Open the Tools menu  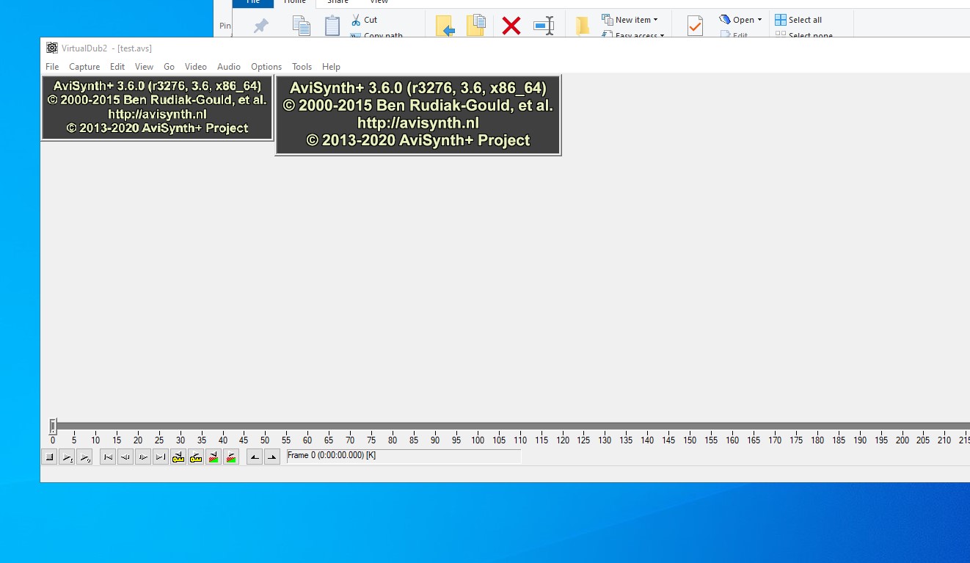coord(302,67)
